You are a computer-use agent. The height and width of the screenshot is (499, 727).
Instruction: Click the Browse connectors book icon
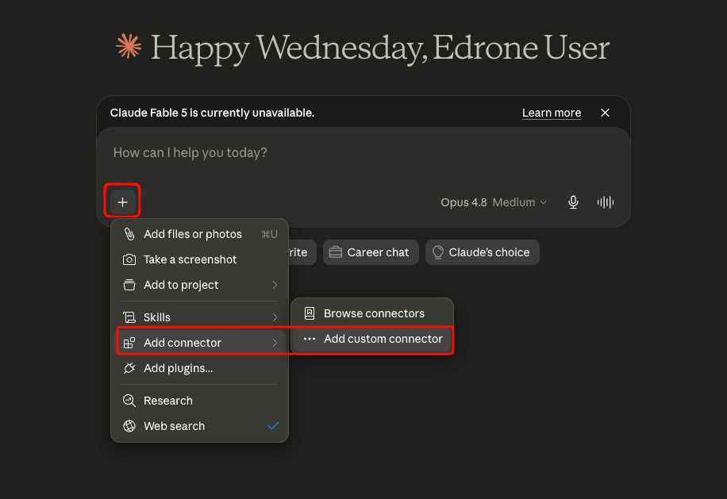tap(310, 313)
